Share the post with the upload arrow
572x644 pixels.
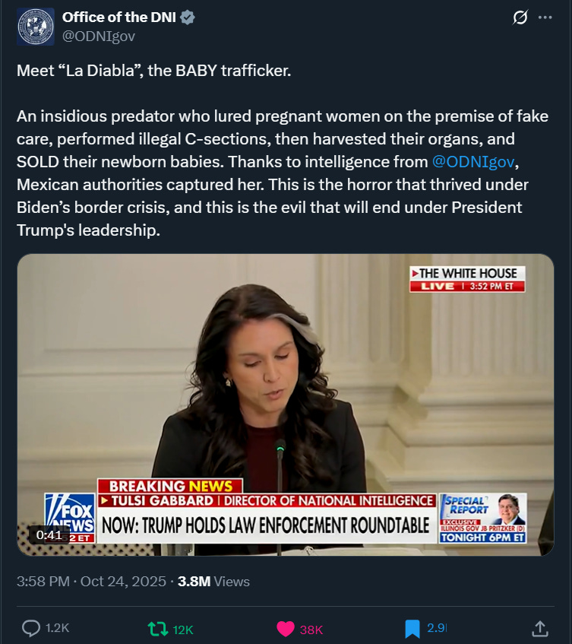tap(540, 628)
